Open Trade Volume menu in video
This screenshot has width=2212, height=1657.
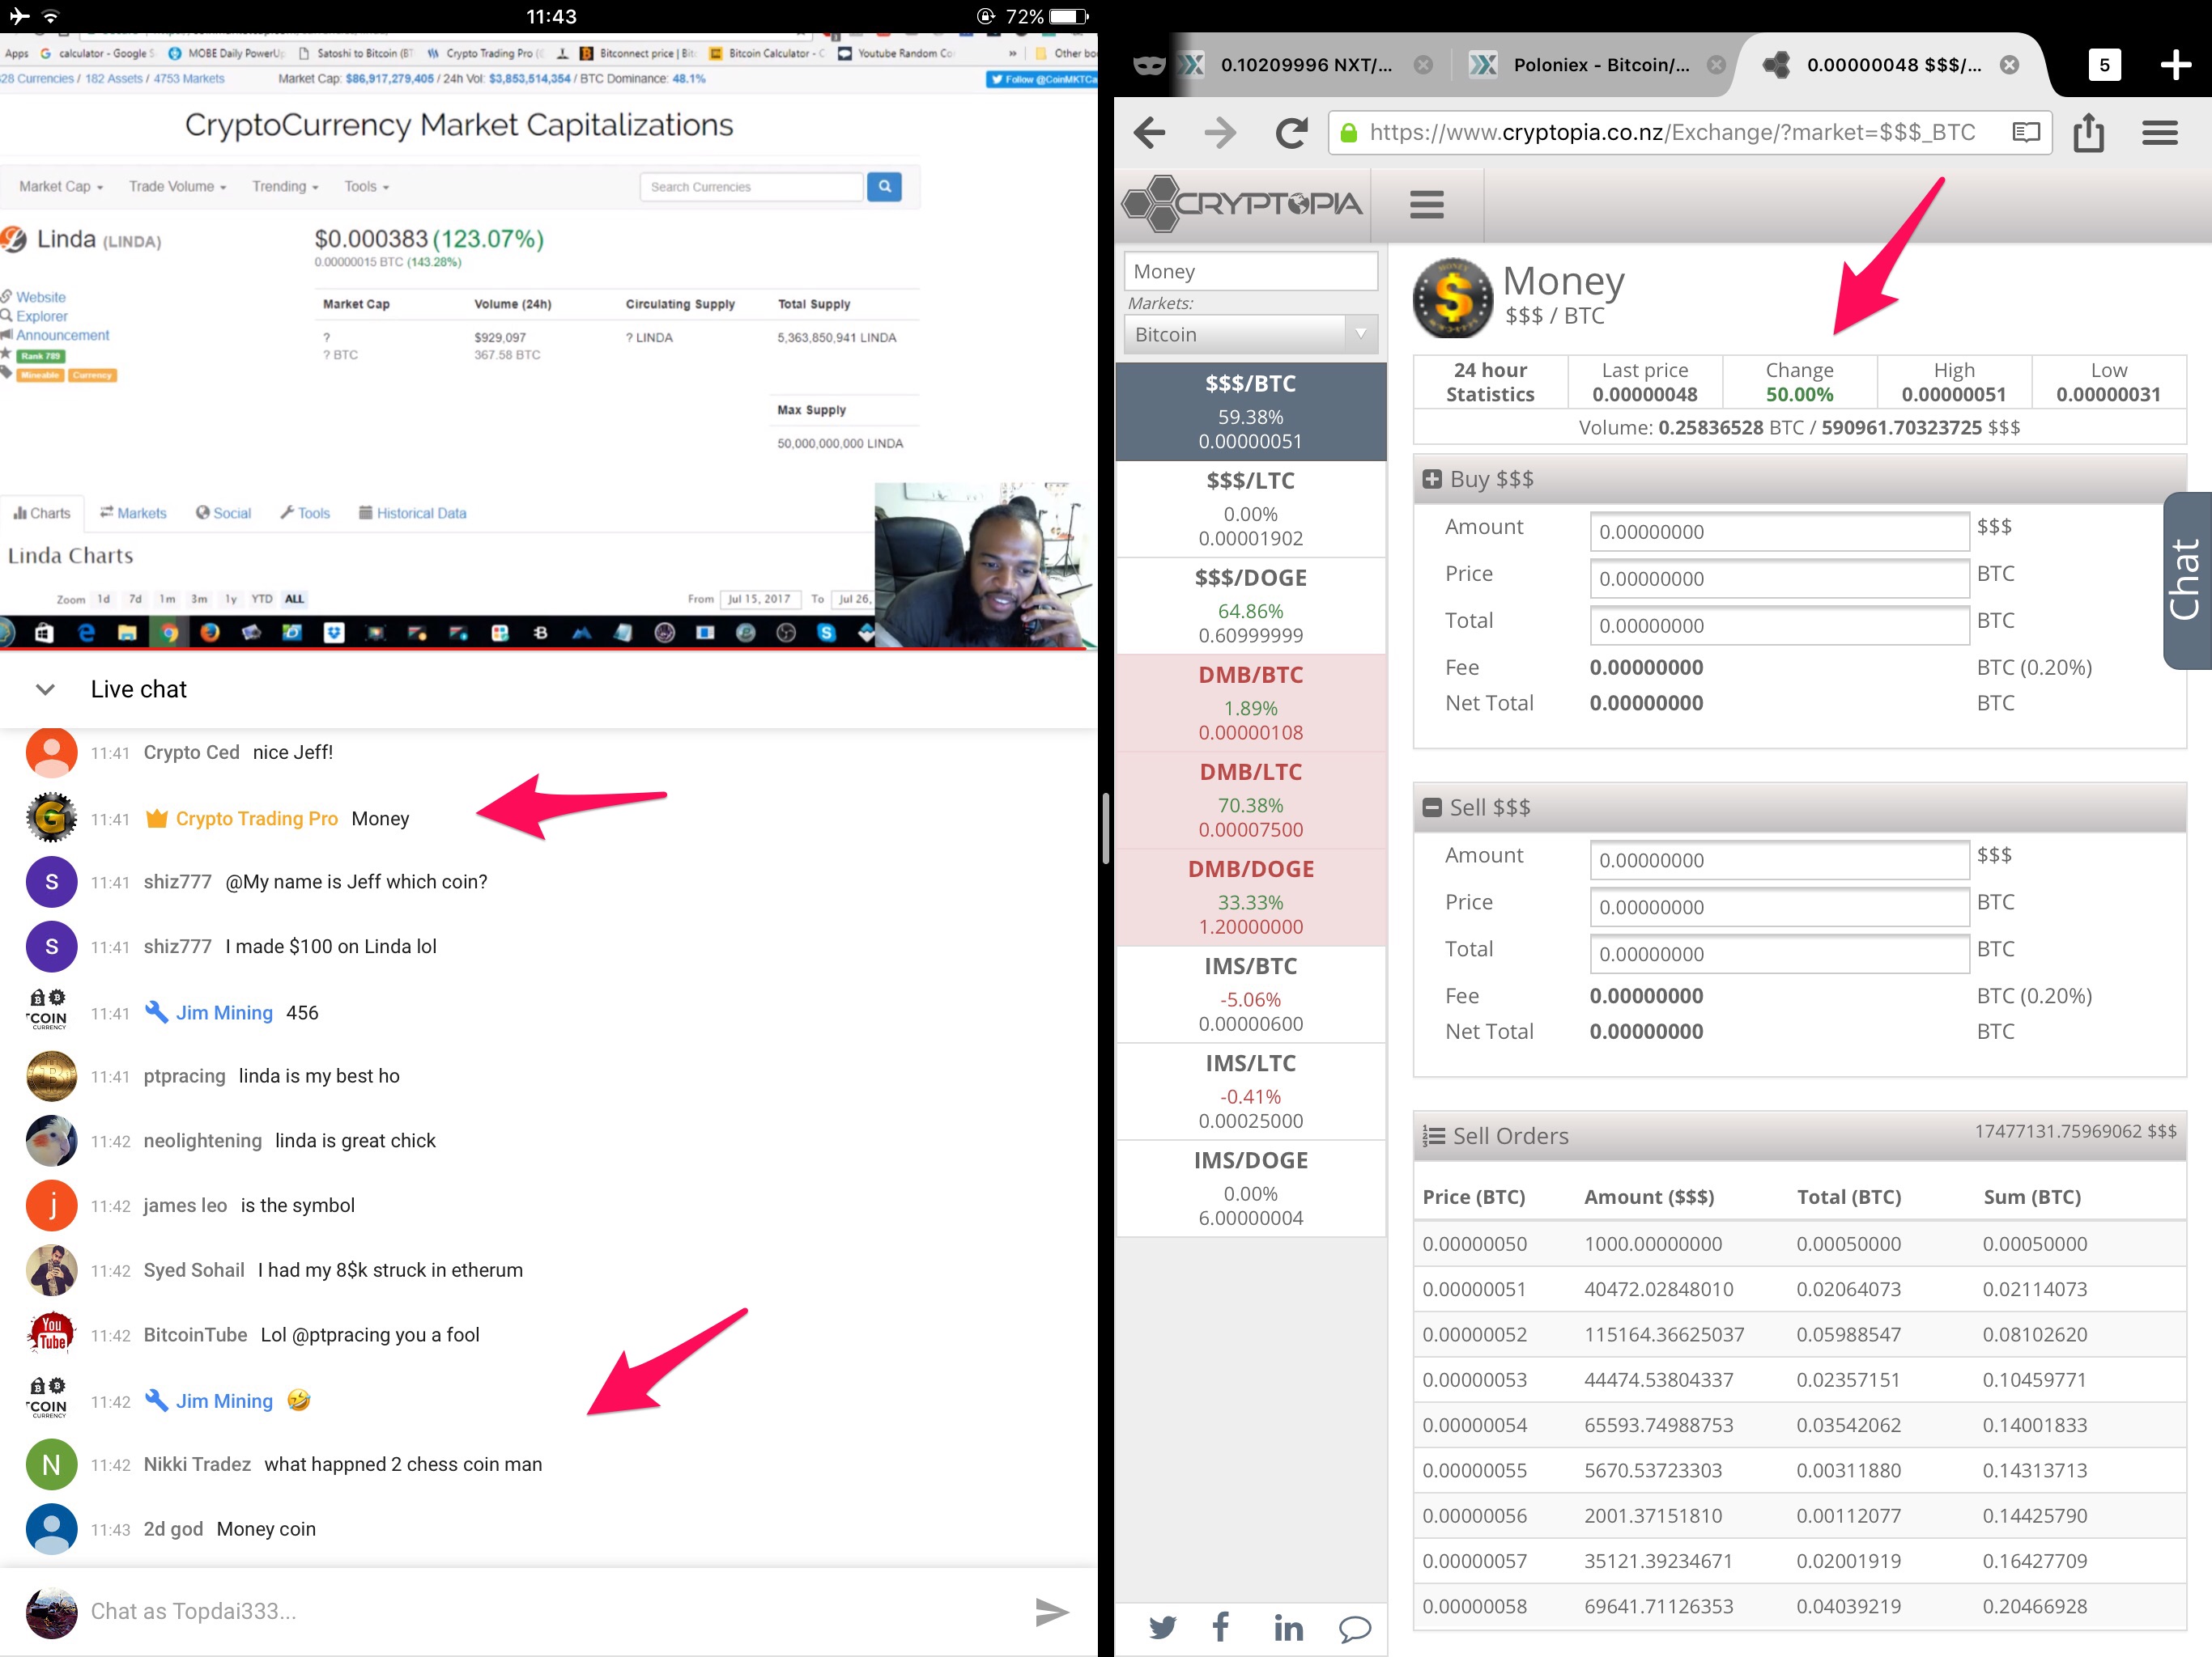coord(177,186)
